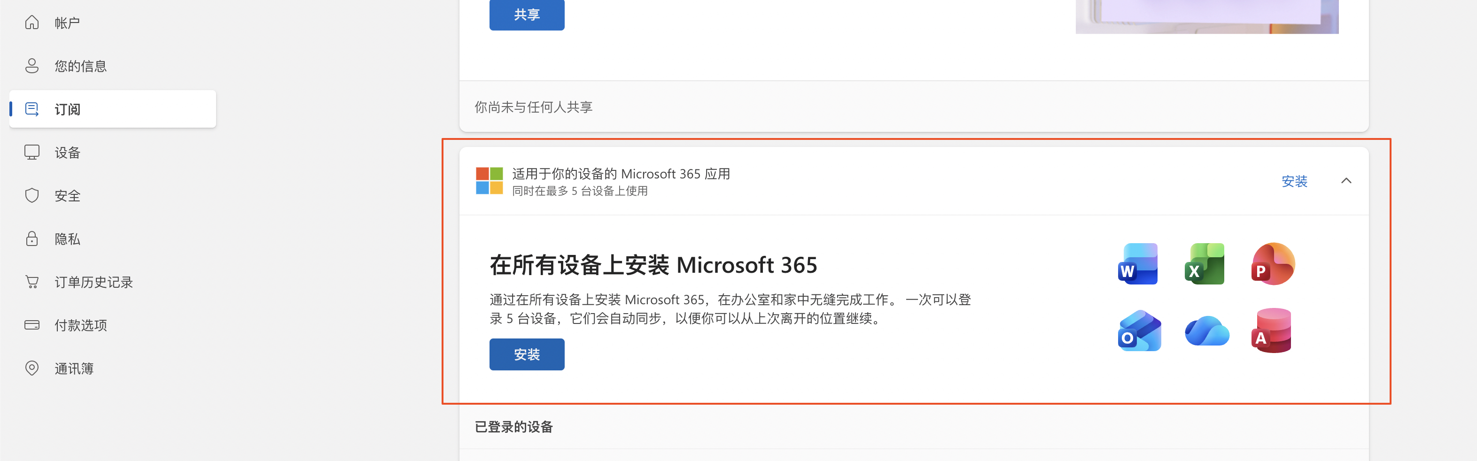This screenshot has width=1477, height=461.
Task: Click the 安装 text link at top right
Action: 1295,182
